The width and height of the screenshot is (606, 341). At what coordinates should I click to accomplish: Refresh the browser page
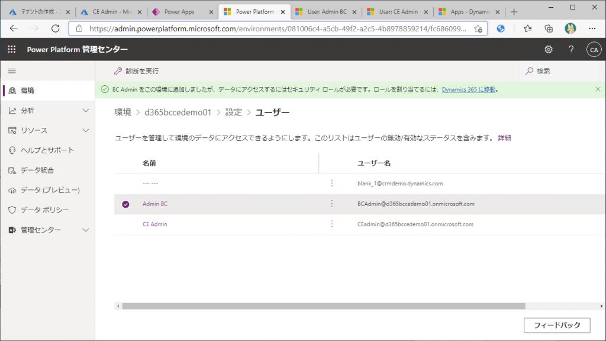[55, 28]
